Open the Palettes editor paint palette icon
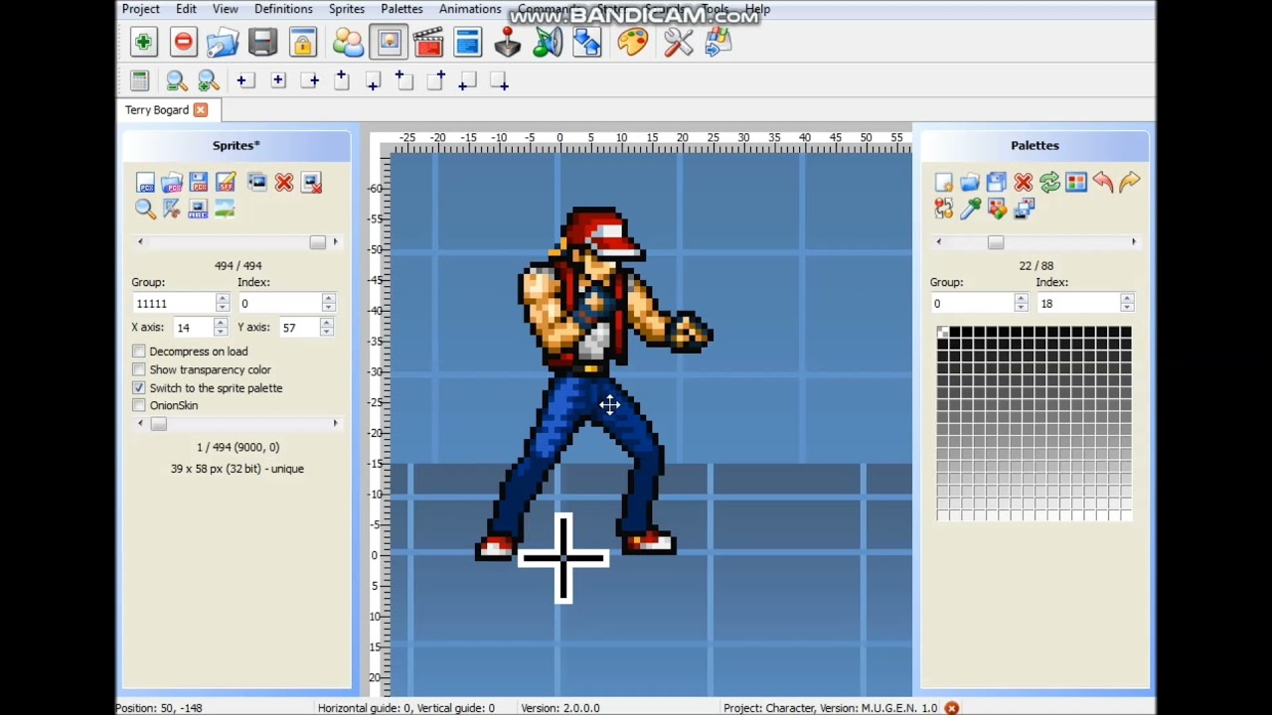Screen dimensions: 1272x715 point(632,42)
